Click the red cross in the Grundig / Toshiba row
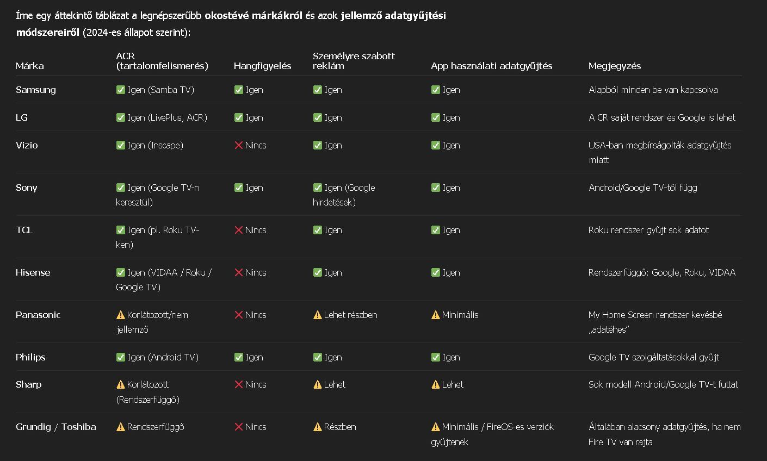 click(x=238, y=427)
